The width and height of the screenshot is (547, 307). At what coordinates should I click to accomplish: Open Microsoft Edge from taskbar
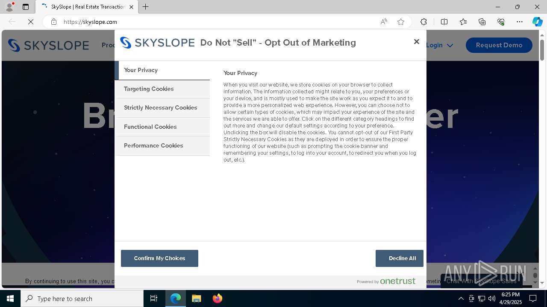click(x=176, y=298)
